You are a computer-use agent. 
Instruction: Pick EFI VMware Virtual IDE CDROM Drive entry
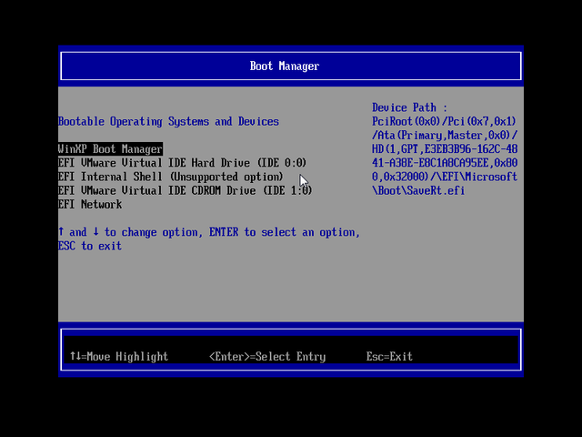tap(186, 190)
